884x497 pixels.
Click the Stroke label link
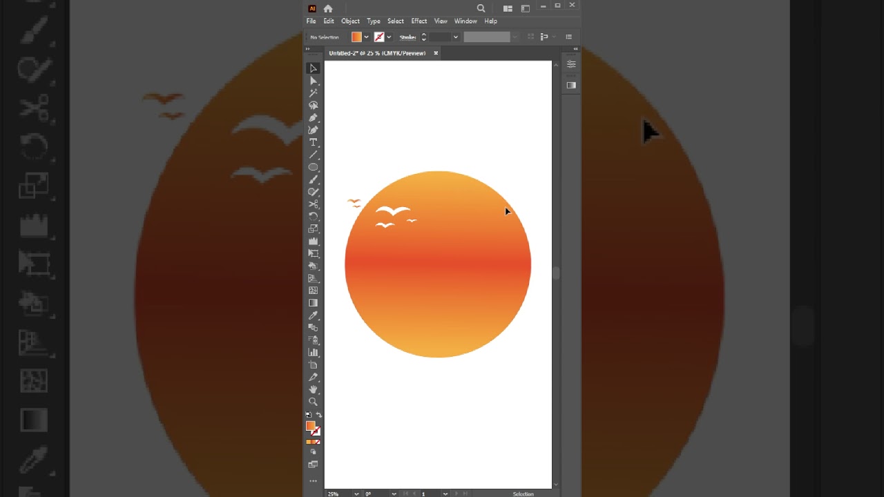407,37
